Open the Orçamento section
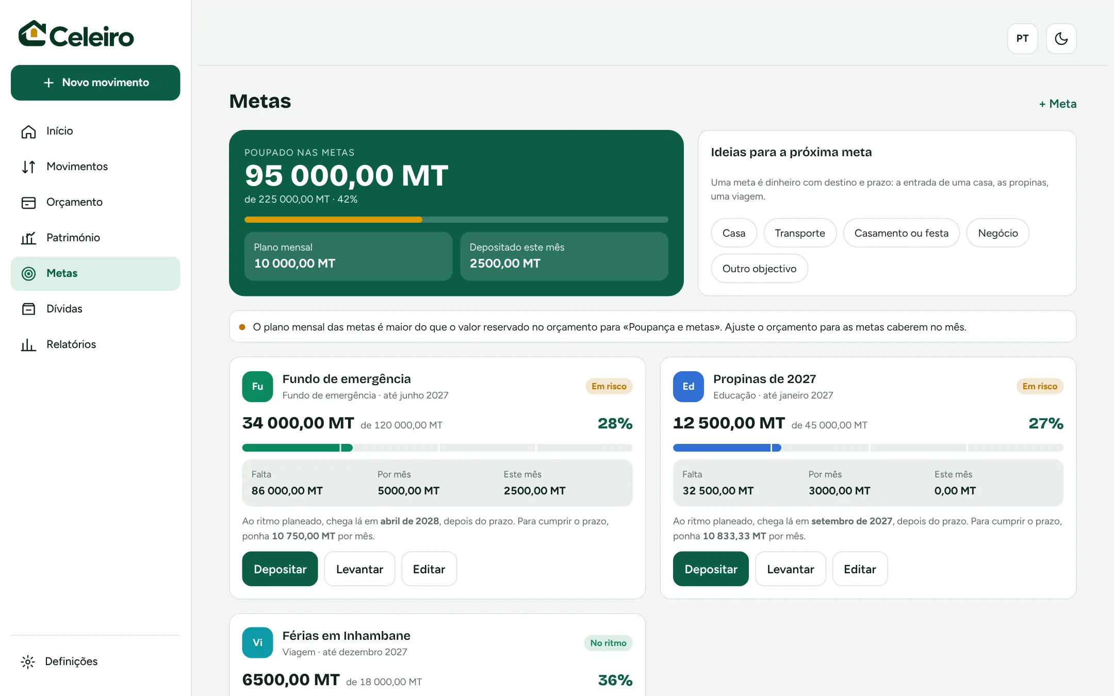Screen dimensions: 1114x696 coord(95,203)
